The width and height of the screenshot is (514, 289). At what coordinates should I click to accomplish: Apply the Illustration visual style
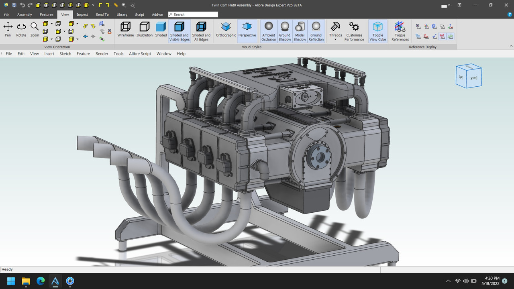(144, 30)
